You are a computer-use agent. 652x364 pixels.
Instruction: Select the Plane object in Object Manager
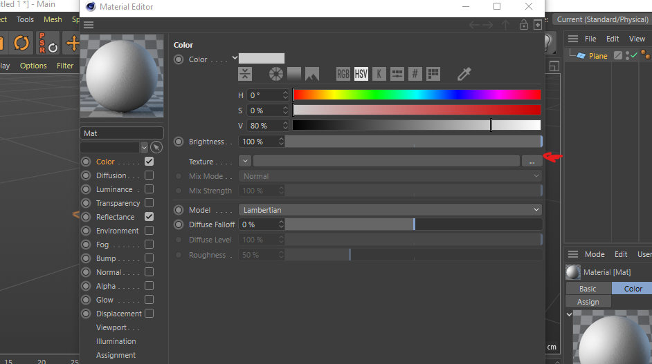pos(598,56)
